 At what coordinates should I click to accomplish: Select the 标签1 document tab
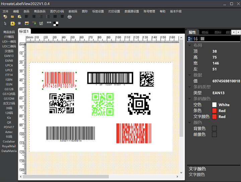[x=24, y=31]
